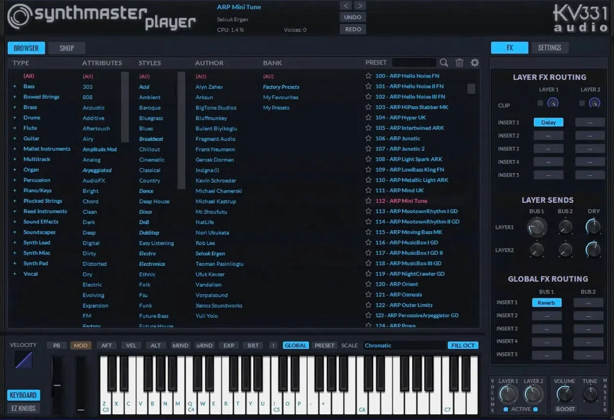
Task: Open the SETTINGS tab
Action: 550,47
